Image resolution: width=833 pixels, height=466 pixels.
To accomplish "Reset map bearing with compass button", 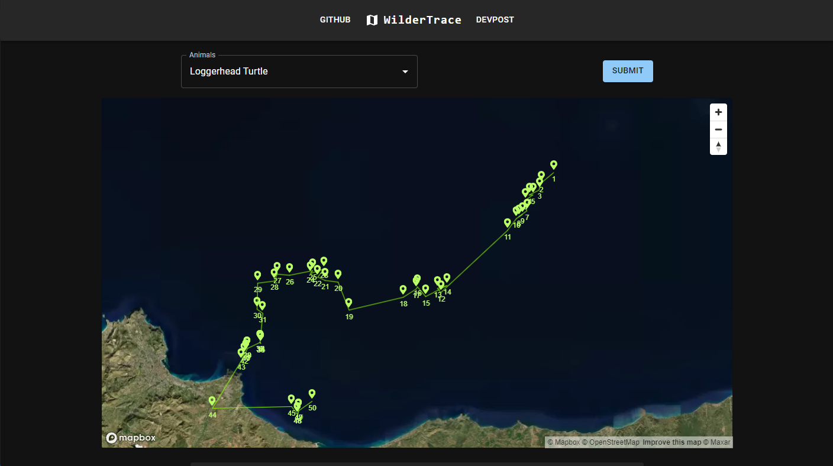I will (x=718, y=146).
